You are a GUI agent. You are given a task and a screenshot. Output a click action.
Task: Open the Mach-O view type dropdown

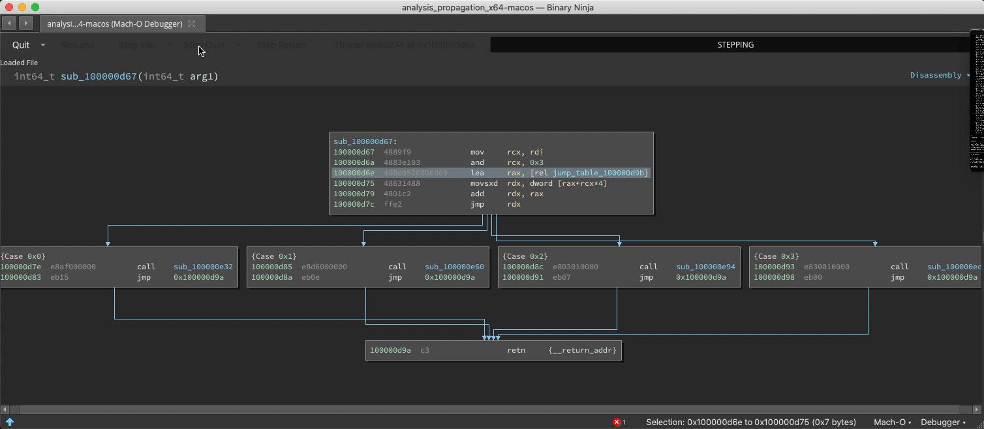click(x=892, y=422)
